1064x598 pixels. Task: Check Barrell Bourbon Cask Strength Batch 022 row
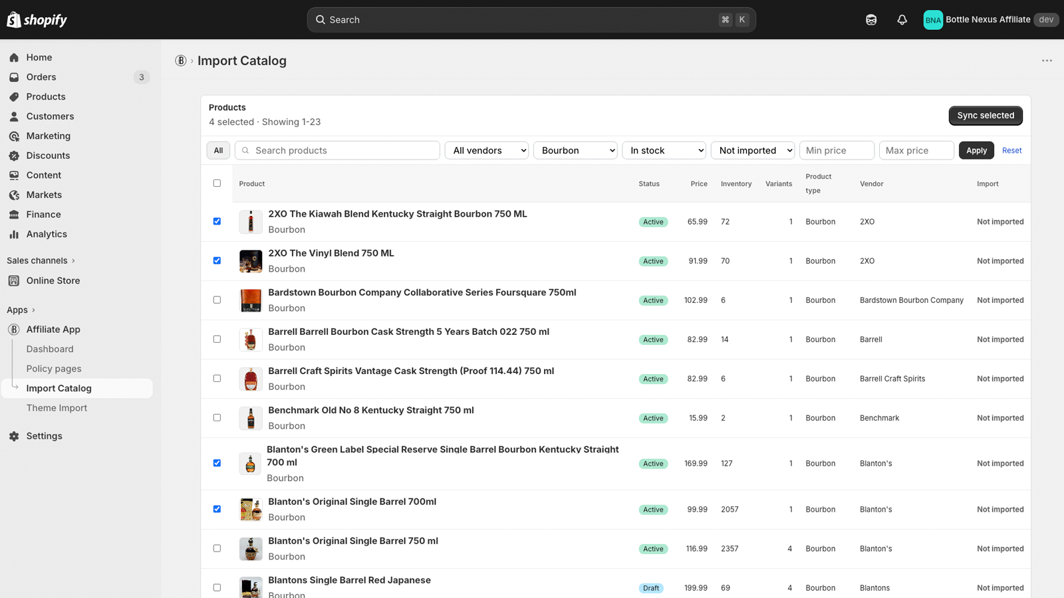217,339
